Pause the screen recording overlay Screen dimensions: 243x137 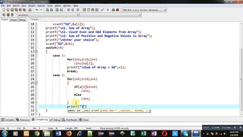pyautogui.click(x=235, y=127)
